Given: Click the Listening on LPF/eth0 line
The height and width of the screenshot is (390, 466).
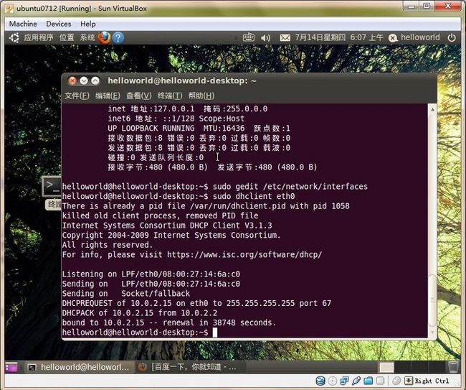Looking at the screenshot, I should (x=151, y=274).
